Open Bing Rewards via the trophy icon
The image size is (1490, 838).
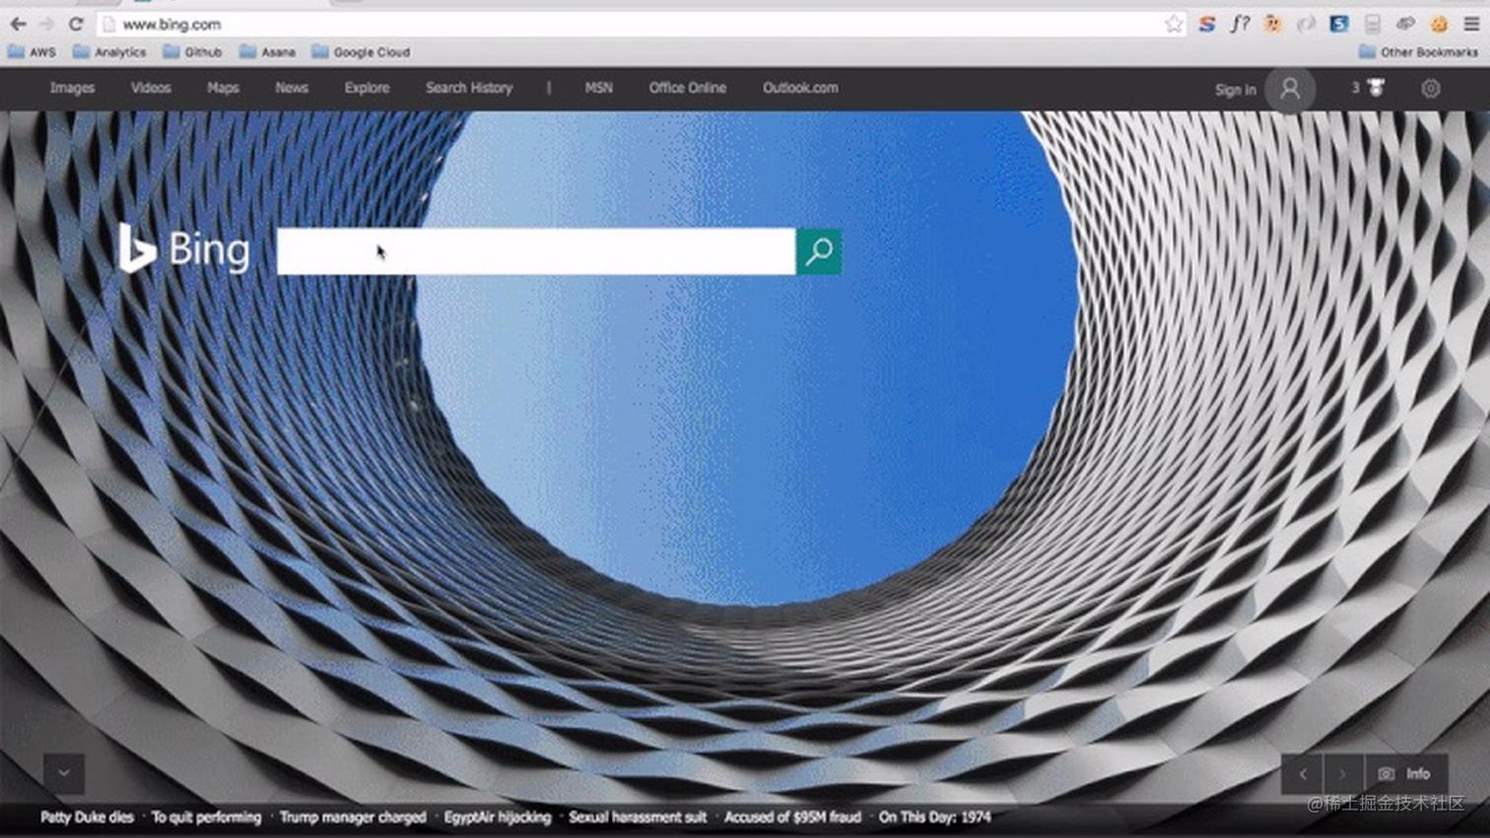(x=1374, y=88)
